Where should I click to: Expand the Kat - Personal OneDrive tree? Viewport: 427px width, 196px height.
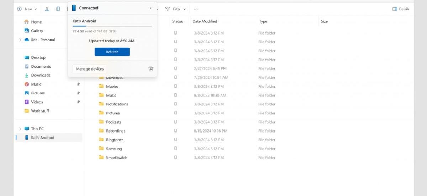click(x=20, y=40)
